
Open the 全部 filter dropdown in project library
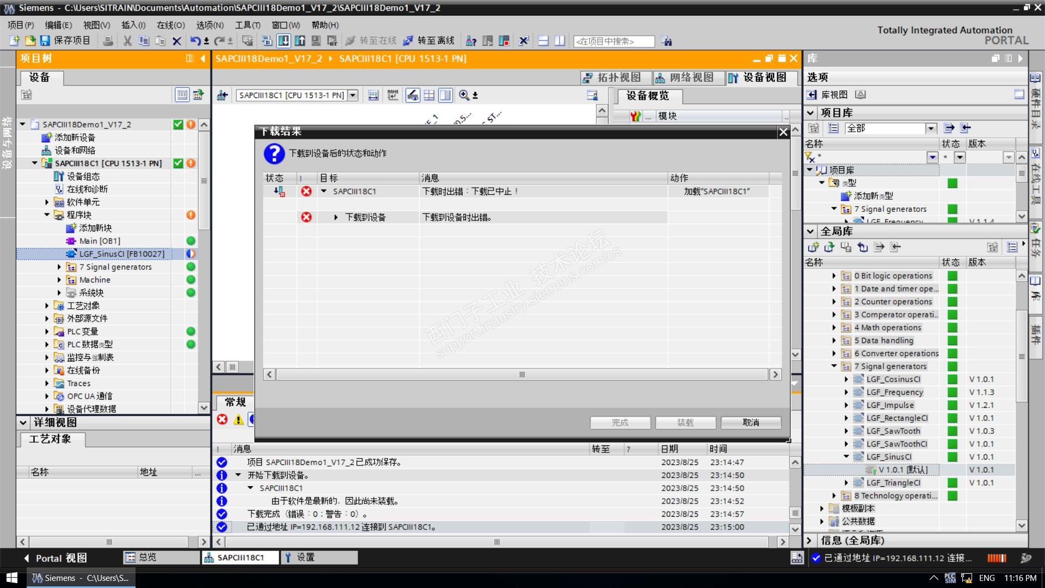coord(931,128)
